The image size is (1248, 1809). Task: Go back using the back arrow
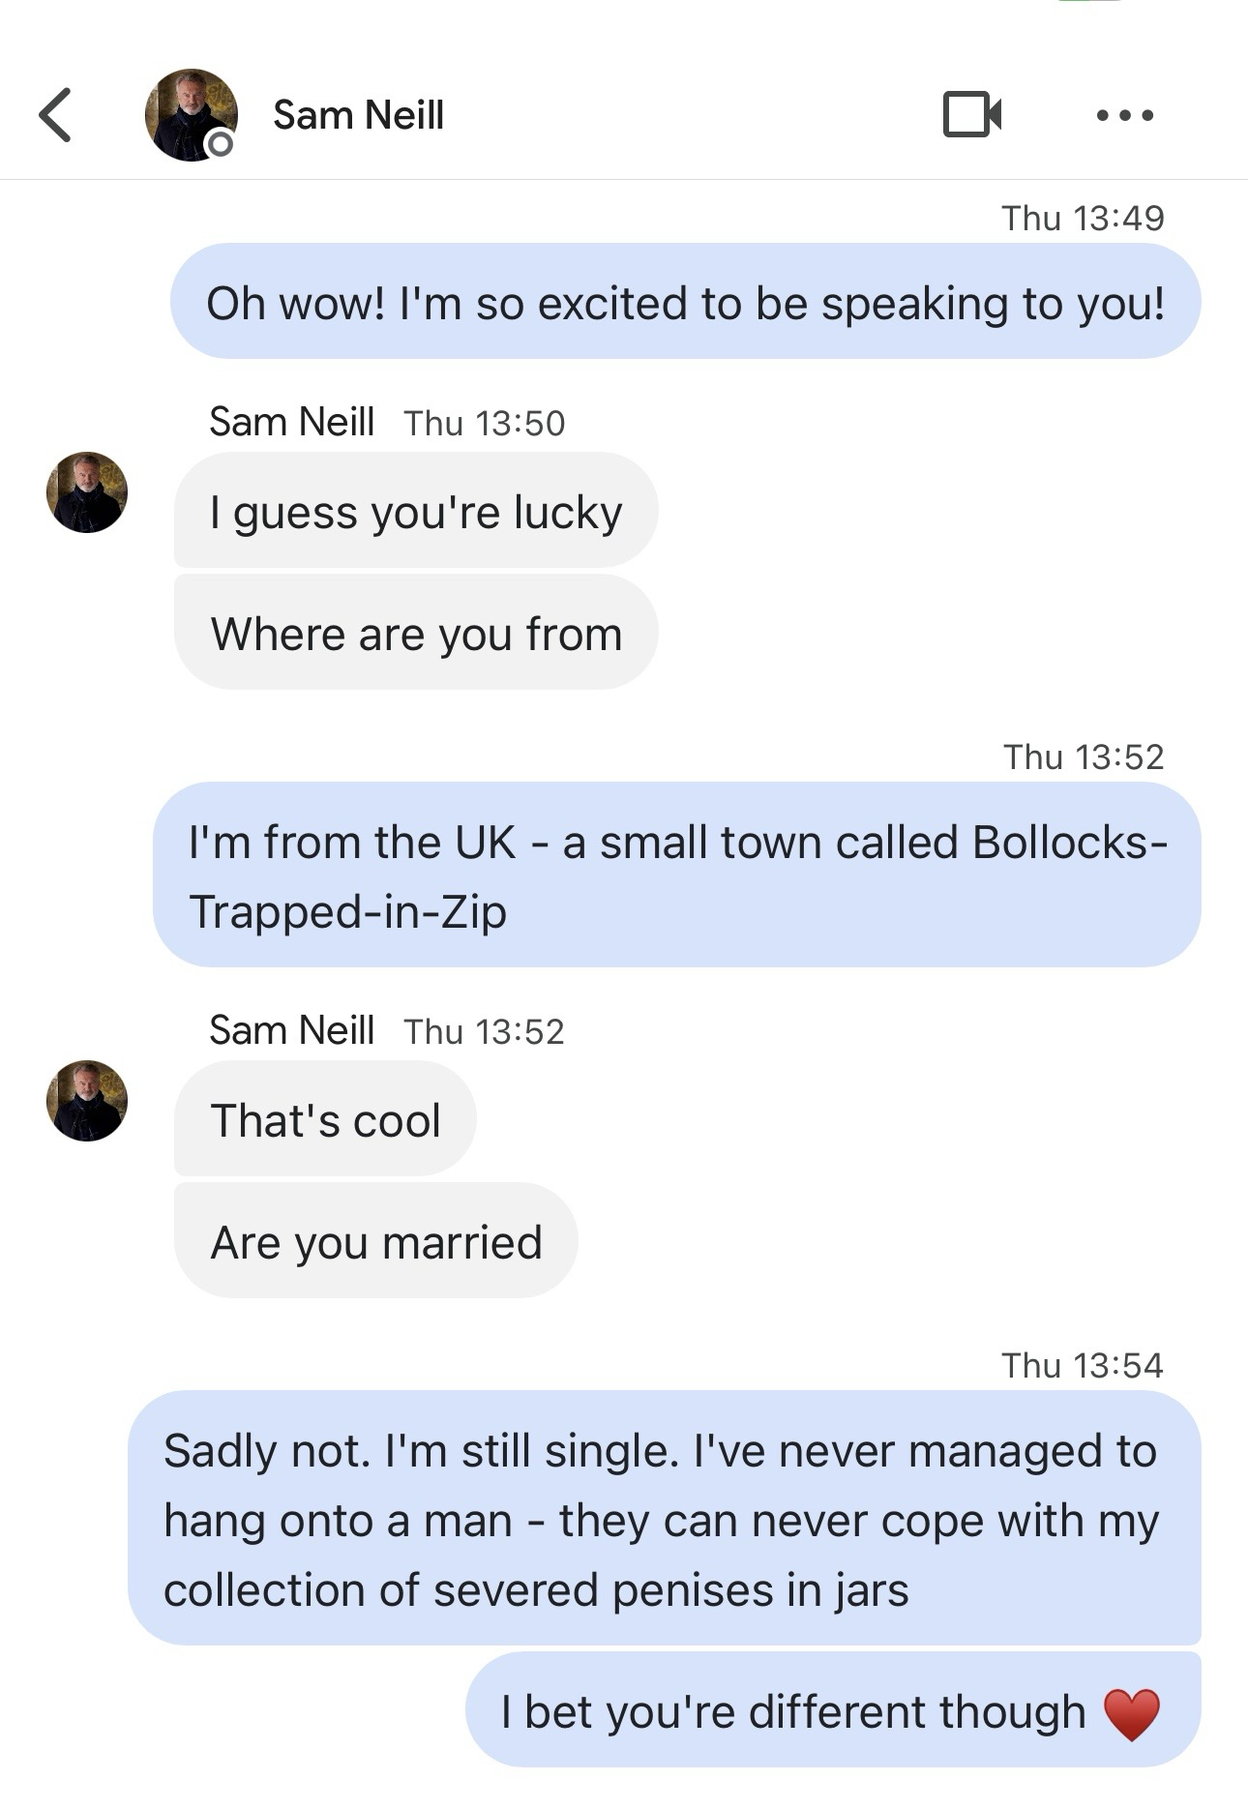55,115
